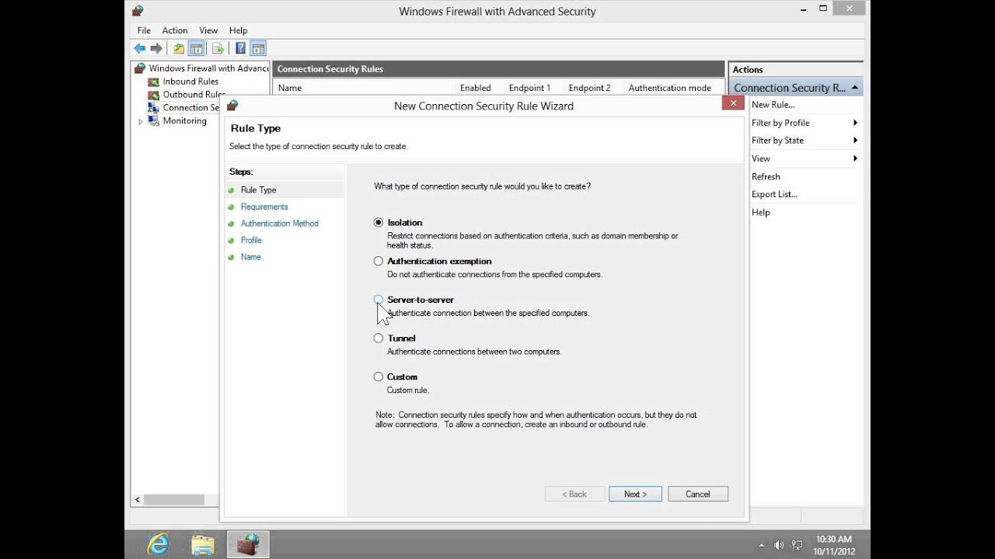Viewport: 995px width, 559px height.
Task: Click the Forward arrow toolbar icon
Action: pos(156,48)
